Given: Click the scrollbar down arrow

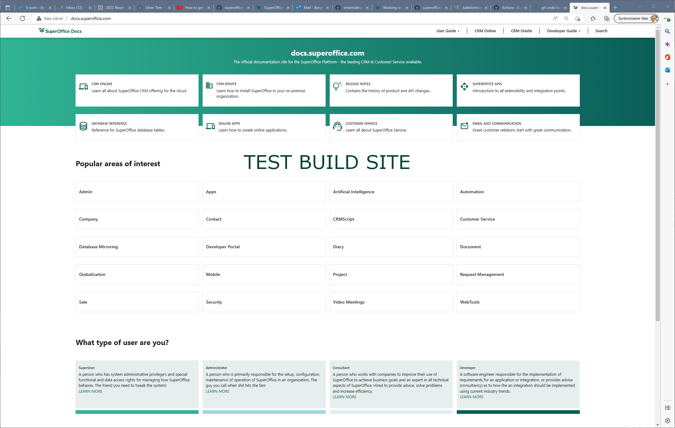Looking at the screenshot, I should pos(658,425).
